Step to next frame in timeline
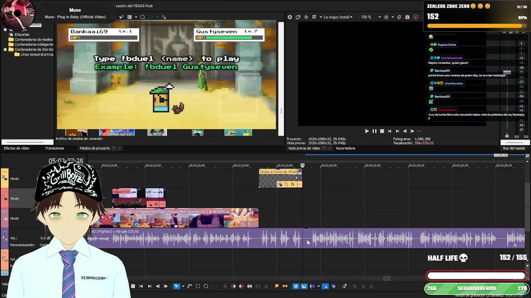The height and width of the screenshot is (298, 531). [166, 286]
